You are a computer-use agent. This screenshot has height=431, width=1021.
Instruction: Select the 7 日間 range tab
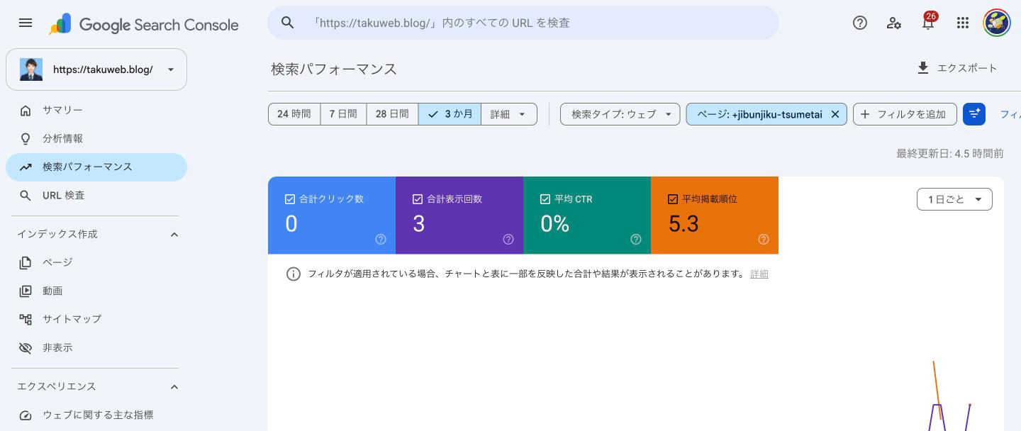pyautogui.click(x=343, y=114)
